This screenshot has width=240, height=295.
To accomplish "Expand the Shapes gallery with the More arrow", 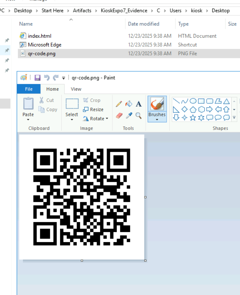I will point(234,118).
